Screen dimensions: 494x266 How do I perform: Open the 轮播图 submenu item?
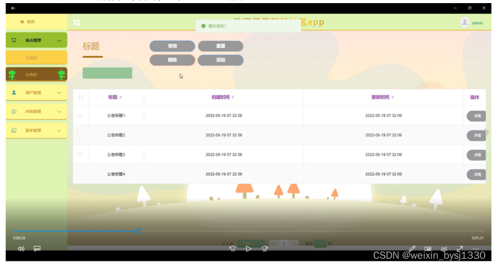(x=36, y=58)
